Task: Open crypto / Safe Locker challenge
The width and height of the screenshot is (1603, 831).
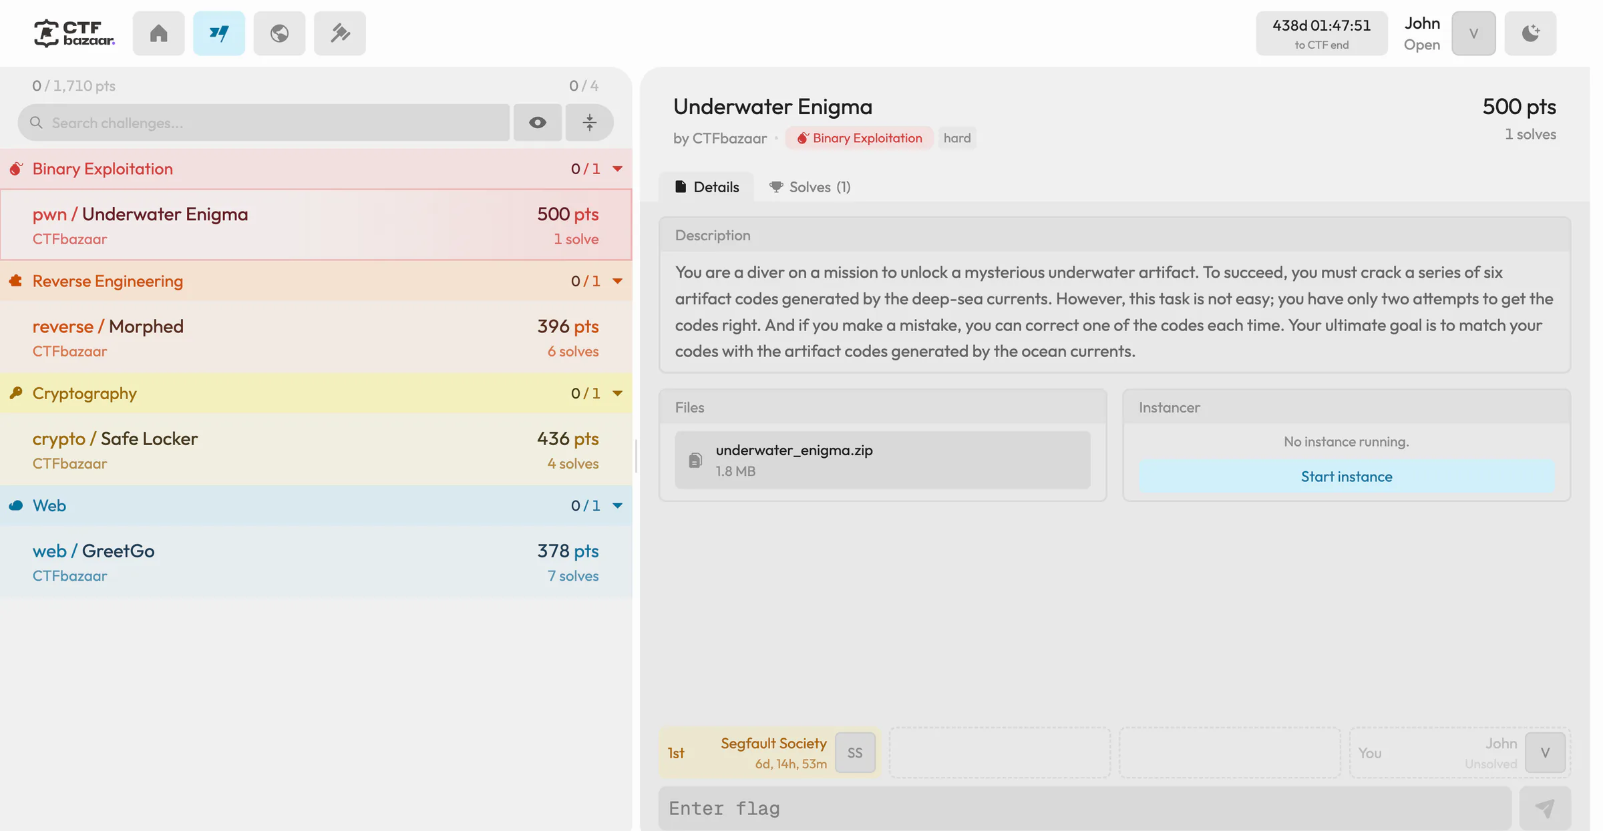Action: click(316, 449)
